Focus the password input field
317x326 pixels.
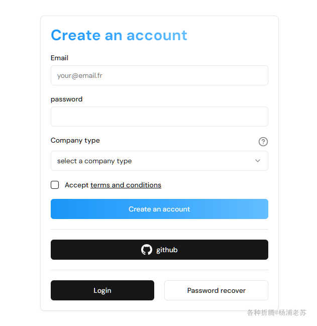159,117
